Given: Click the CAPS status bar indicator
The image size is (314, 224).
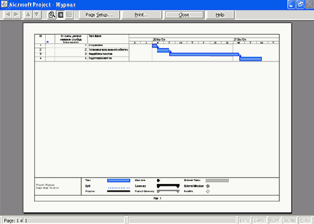Looking at the screenshot, I should coord(259,221).
